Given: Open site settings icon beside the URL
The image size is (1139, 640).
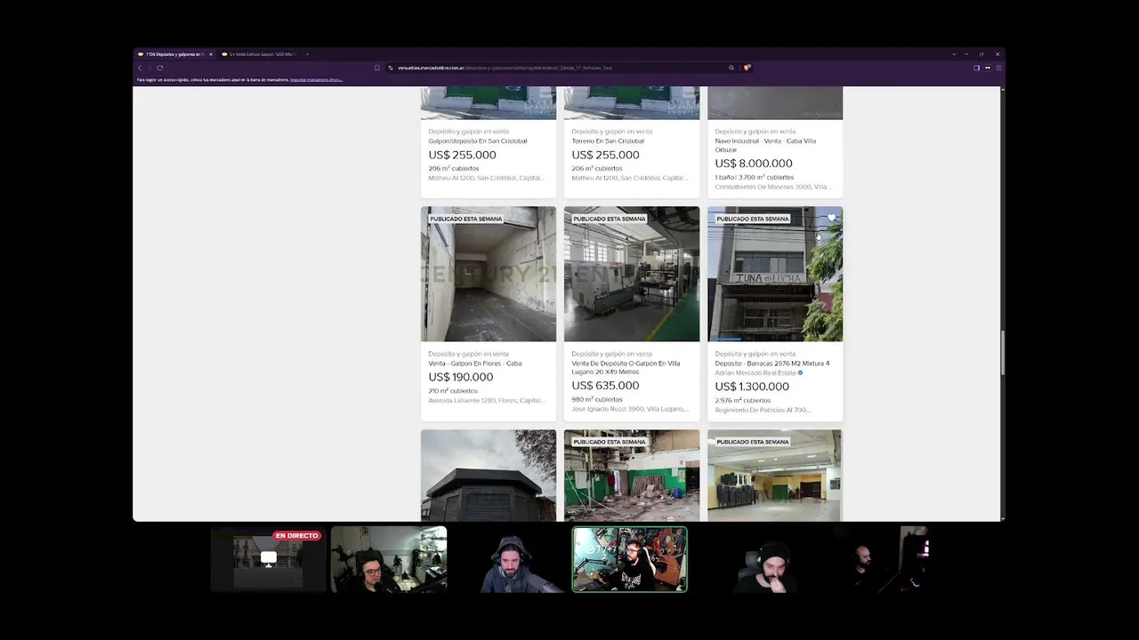Looking at the screenshot, I should pyautogui.click(x=390, y=68).
